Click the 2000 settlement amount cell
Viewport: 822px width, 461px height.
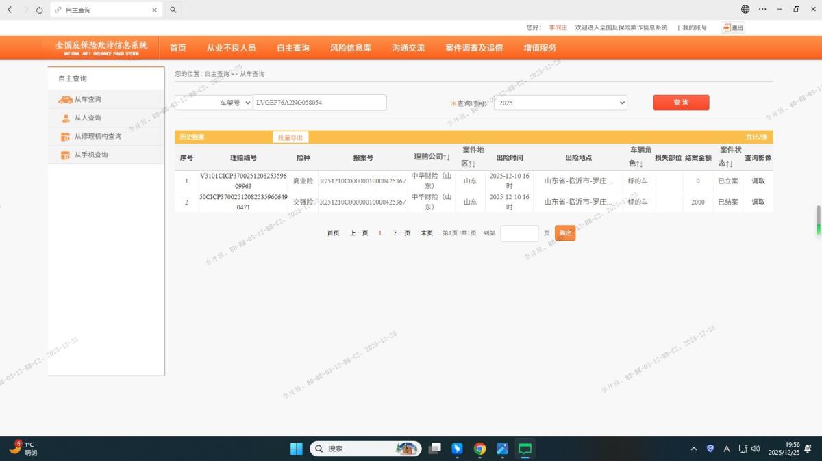[x=697, y=202]
